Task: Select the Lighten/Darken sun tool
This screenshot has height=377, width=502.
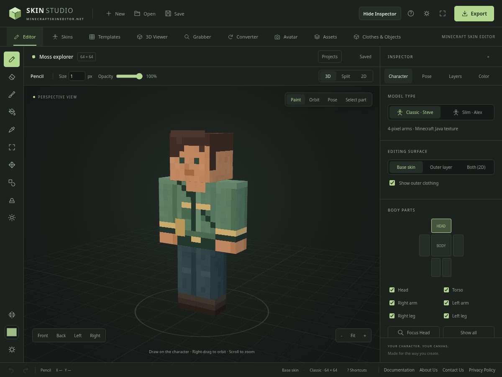Action: pyautogui.click(x=12, y=217)
